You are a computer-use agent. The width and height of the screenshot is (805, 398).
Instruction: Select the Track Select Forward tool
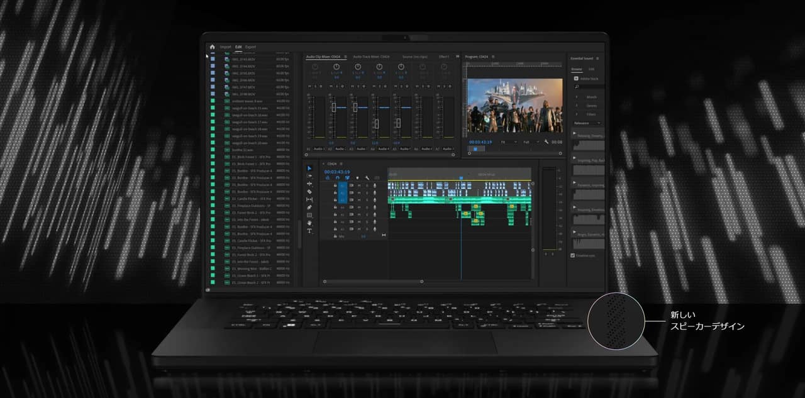pos(310,176)
